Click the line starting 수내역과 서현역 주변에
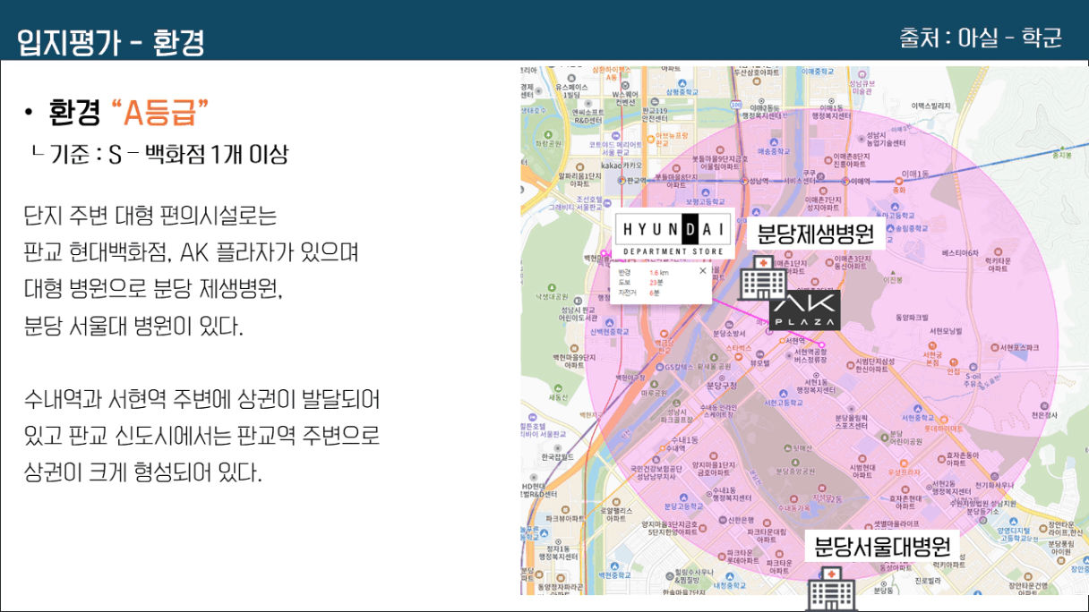 point(202,397)
